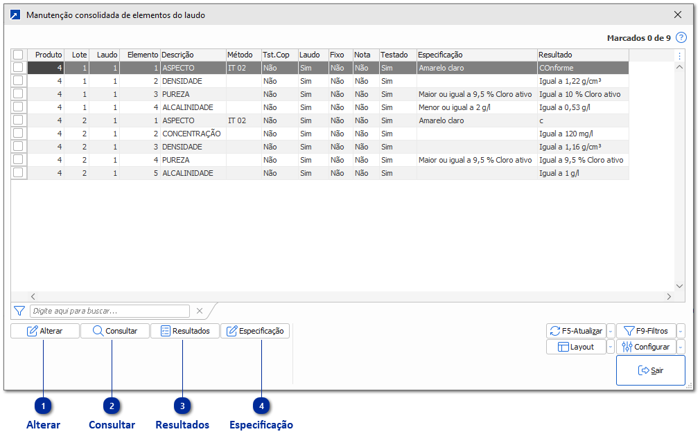The image size is (700, 443).
Task: Check the ASPECTO row with result COnforme
Action: click(x=18, y=68)
